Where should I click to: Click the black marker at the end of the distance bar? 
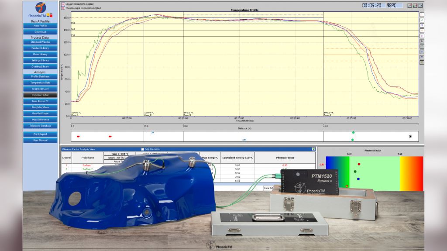pos(410,136)
